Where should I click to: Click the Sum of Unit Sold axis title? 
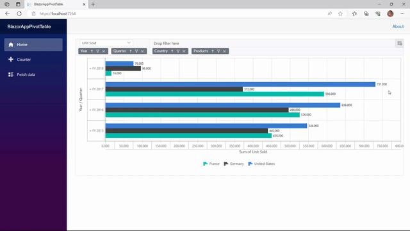(253, 151)
